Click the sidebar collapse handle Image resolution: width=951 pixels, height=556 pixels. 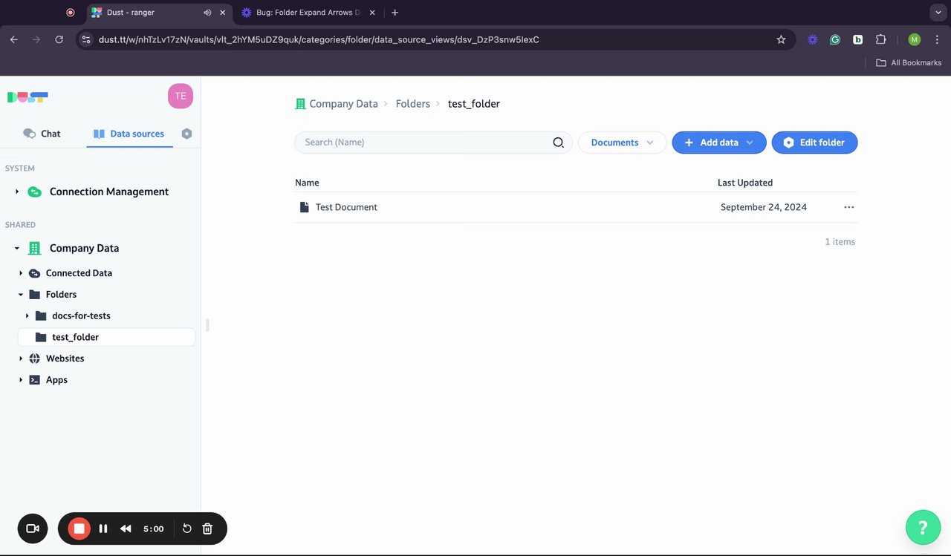207,324
